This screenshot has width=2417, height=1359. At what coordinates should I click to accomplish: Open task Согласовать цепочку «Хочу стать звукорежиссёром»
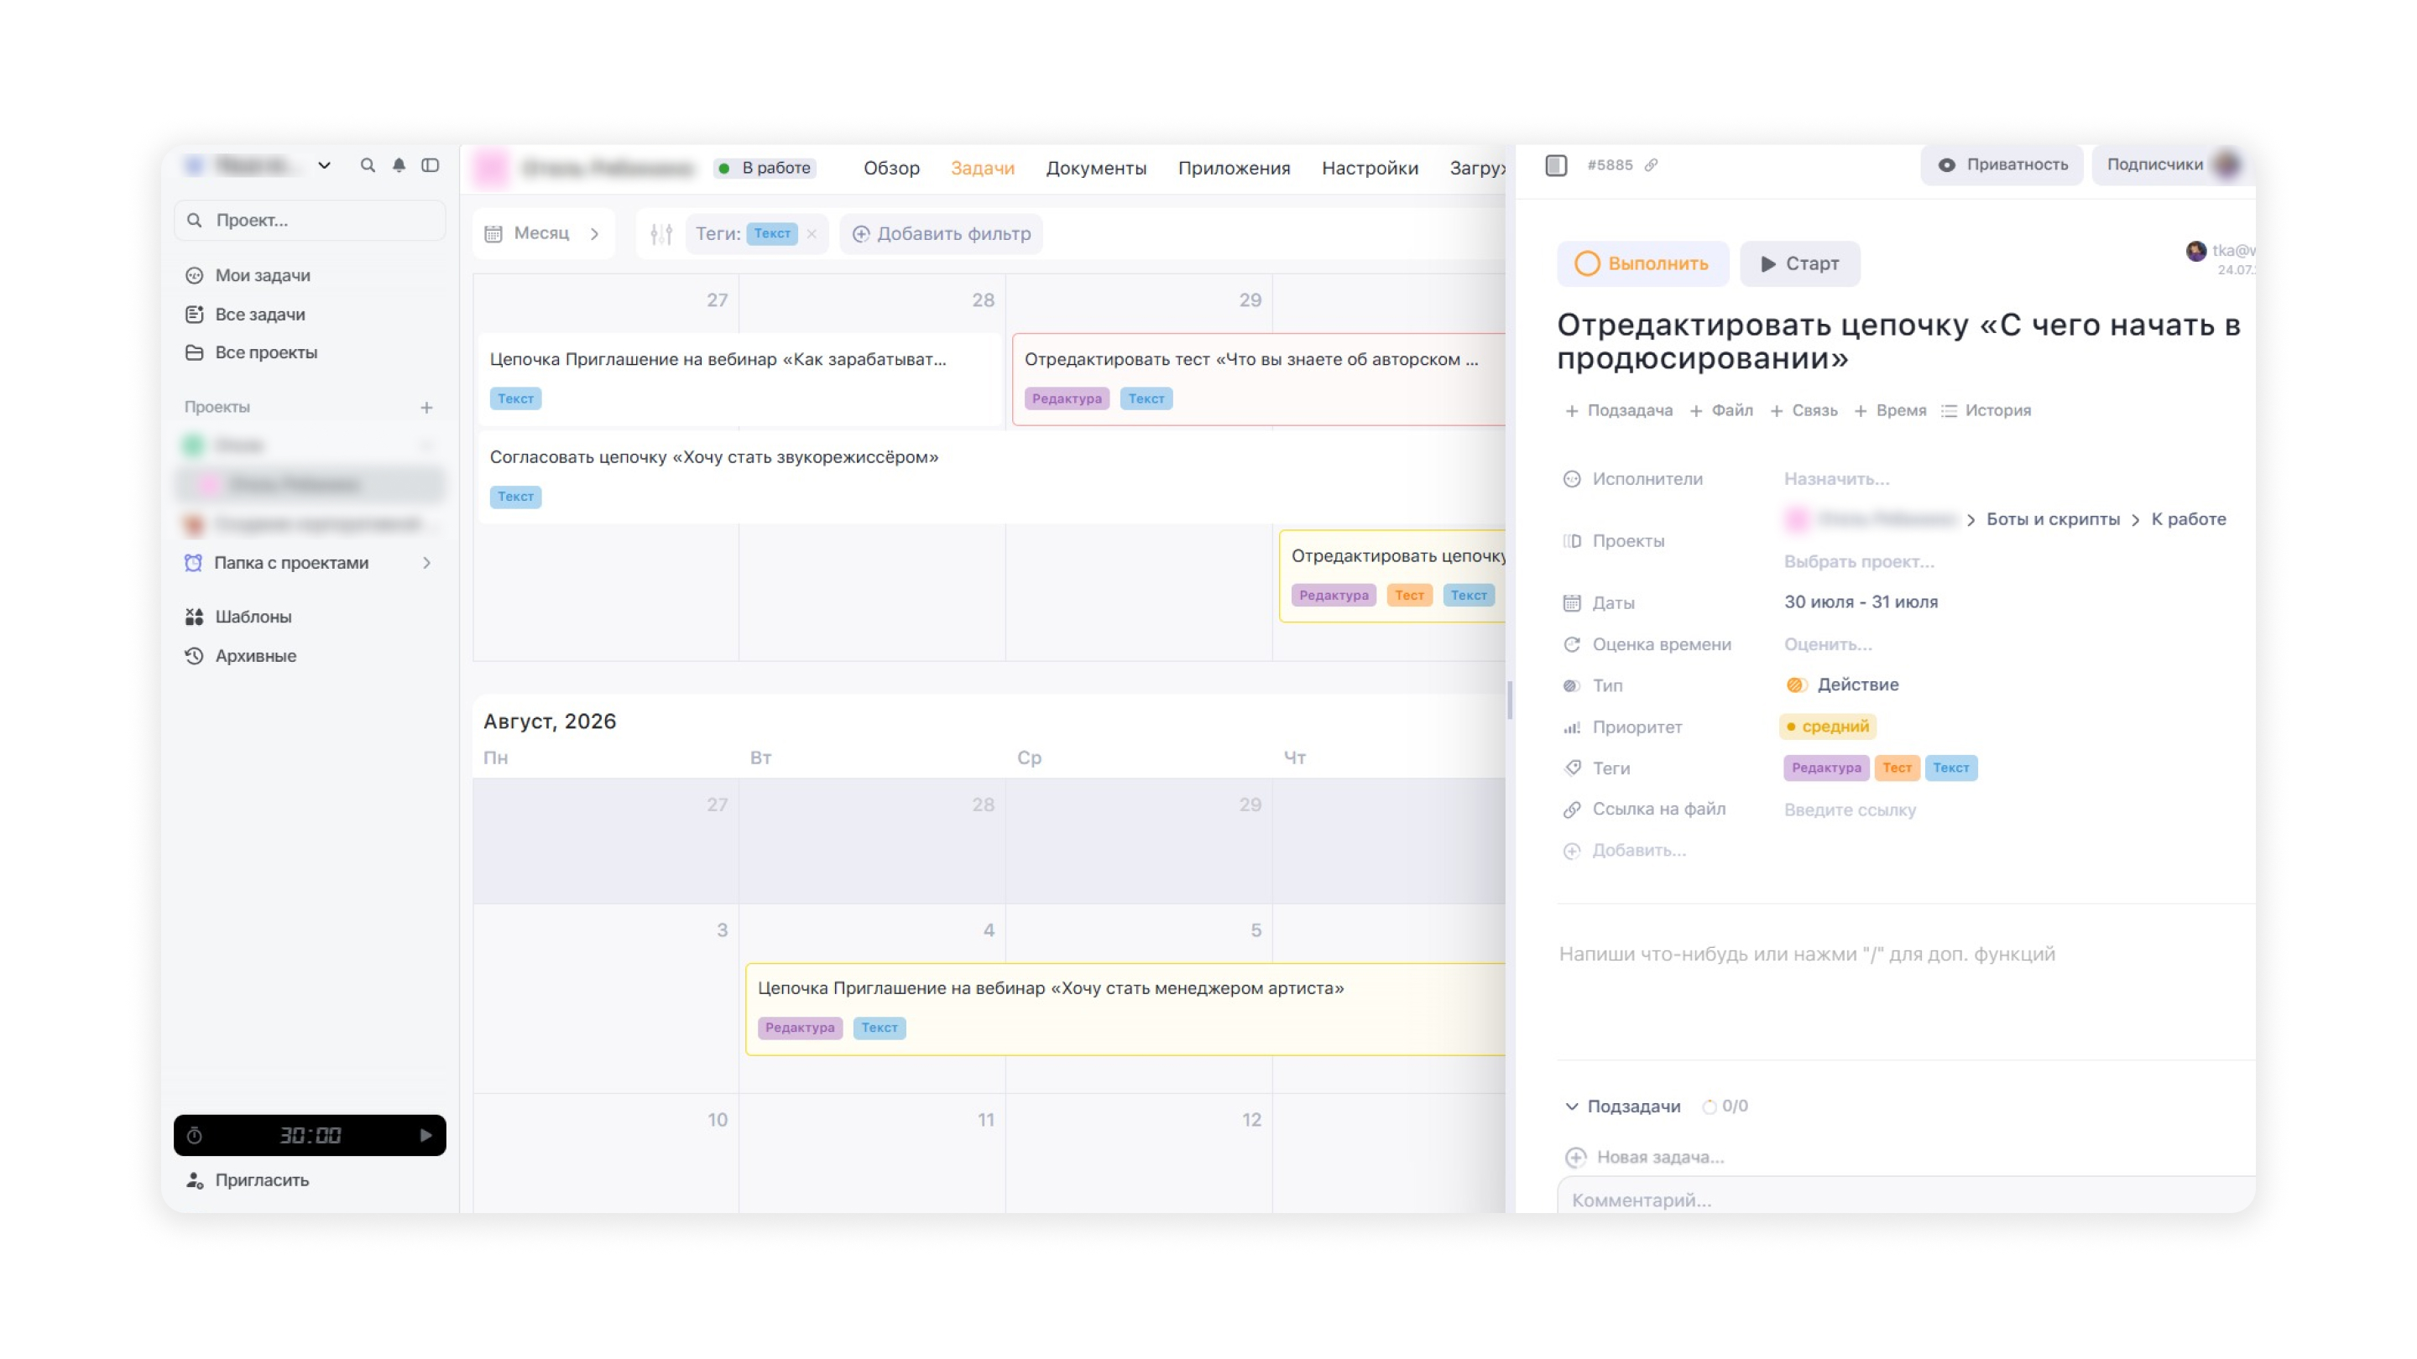[x=991, y=476]
